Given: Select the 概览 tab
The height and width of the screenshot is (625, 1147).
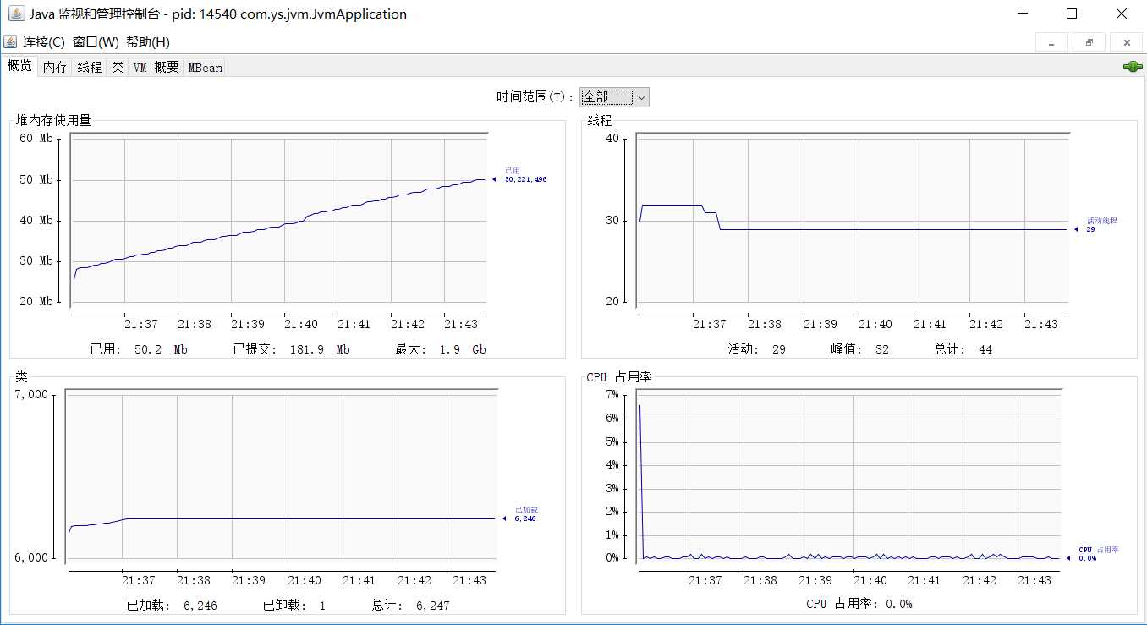Looking at the screenshot, I should [19, 66].
